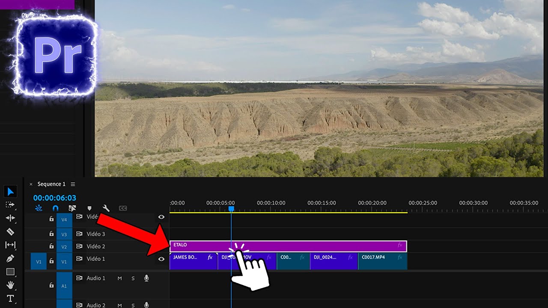Toggle lock on Vidéo 1 track
Viewport: 548px width, 308px height.
51,261
